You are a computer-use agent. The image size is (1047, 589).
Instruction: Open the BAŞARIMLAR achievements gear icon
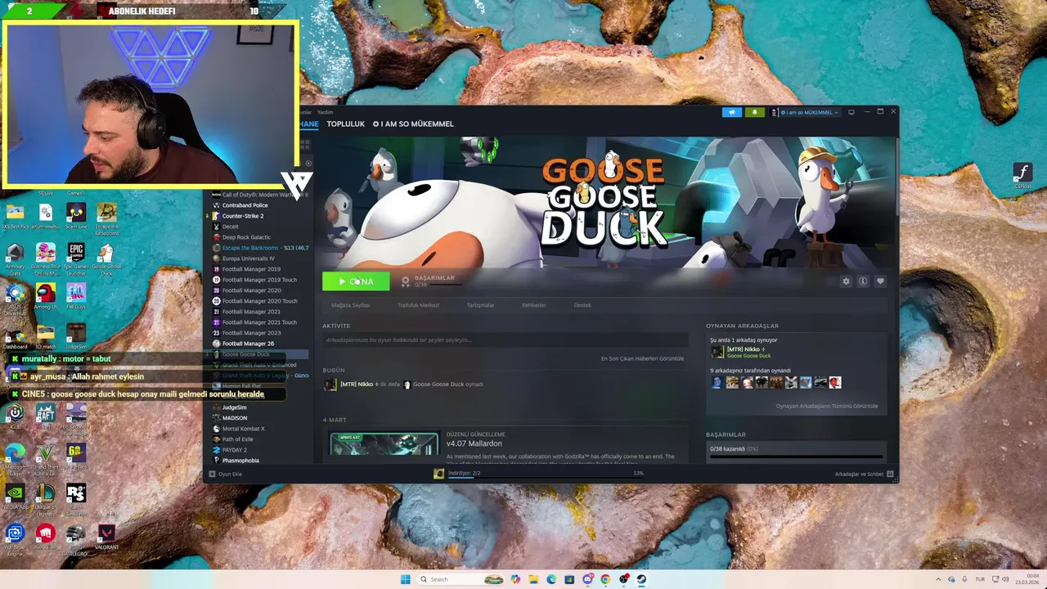tap(405, 281)
